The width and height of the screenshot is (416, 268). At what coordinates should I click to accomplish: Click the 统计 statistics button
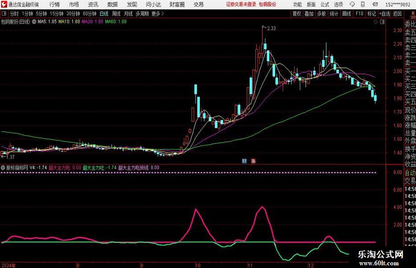[x=334, y=14]
